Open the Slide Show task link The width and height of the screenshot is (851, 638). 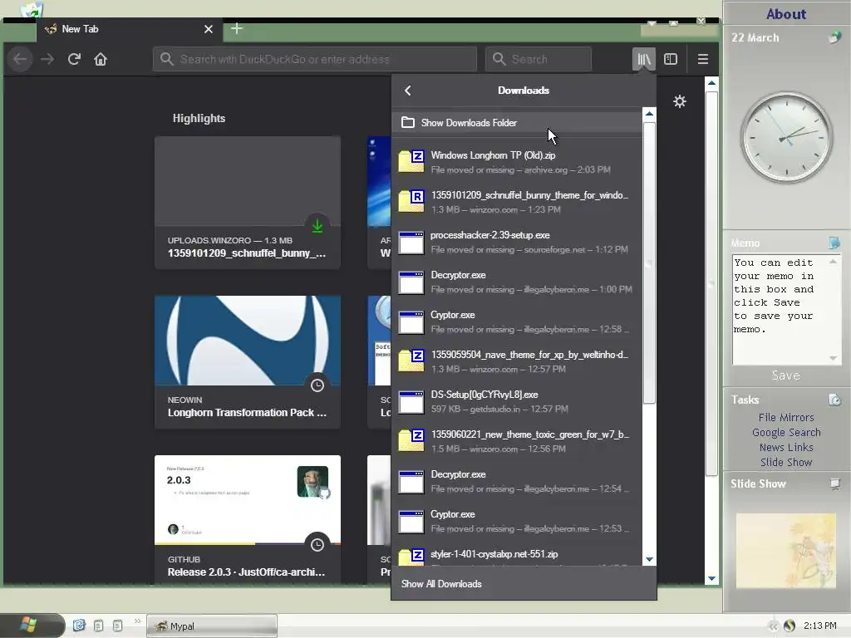[786, 462]
